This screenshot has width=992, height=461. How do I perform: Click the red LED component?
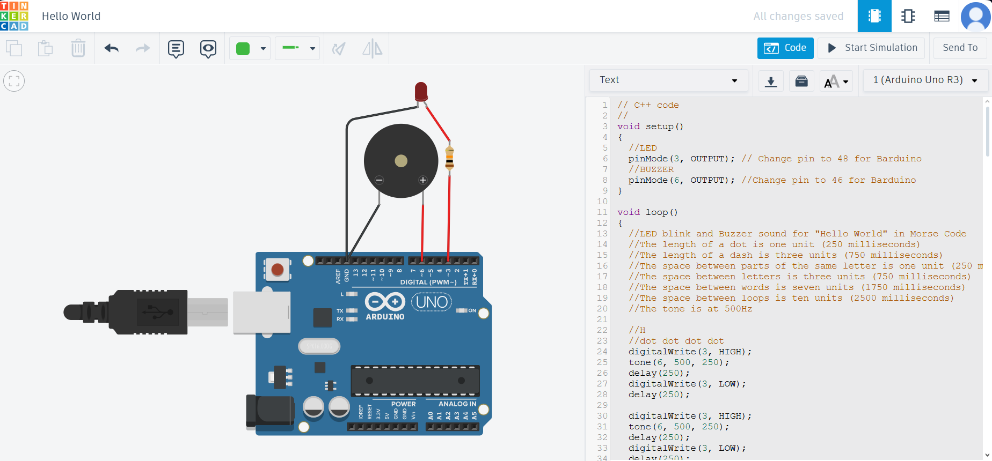click(x=421, y=92)
